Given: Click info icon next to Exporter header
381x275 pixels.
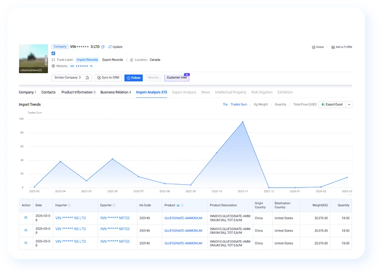Looking at the screenshot, I should pyautogui.click(x=114, y=206).
